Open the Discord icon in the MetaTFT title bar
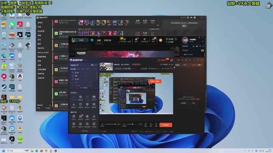Image resolution: width=273 pixels, height=153 pixels. 191,18
